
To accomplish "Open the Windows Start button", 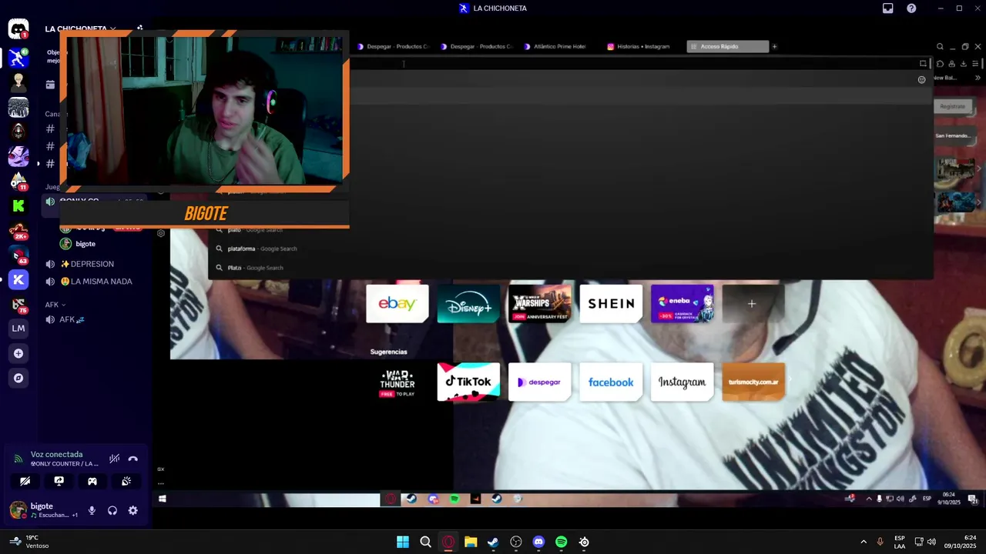I will 403,542.
